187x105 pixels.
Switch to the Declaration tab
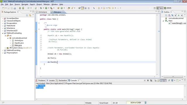(62, 80)
